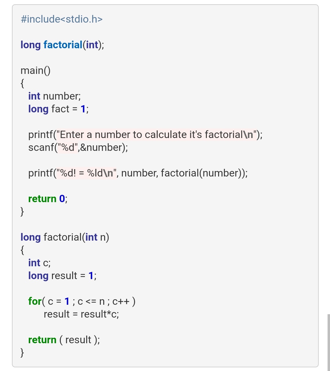The height and width of the screenshot is (371, 330).
Task: Click the vertical scrollbar on right edge
Action: point(328,342)
